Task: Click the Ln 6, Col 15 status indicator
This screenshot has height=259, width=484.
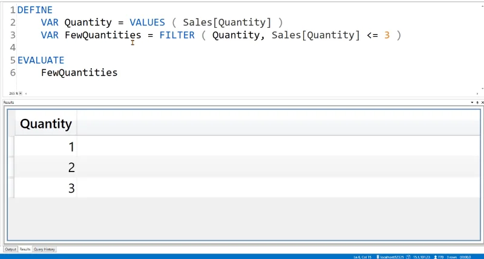Action: click(x=362, y=257)
